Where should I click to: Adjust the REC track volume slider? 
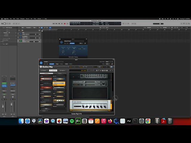[34, 34]
